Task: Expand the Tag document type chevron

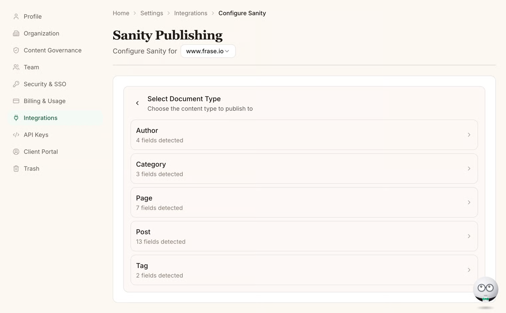Action: 469,270
